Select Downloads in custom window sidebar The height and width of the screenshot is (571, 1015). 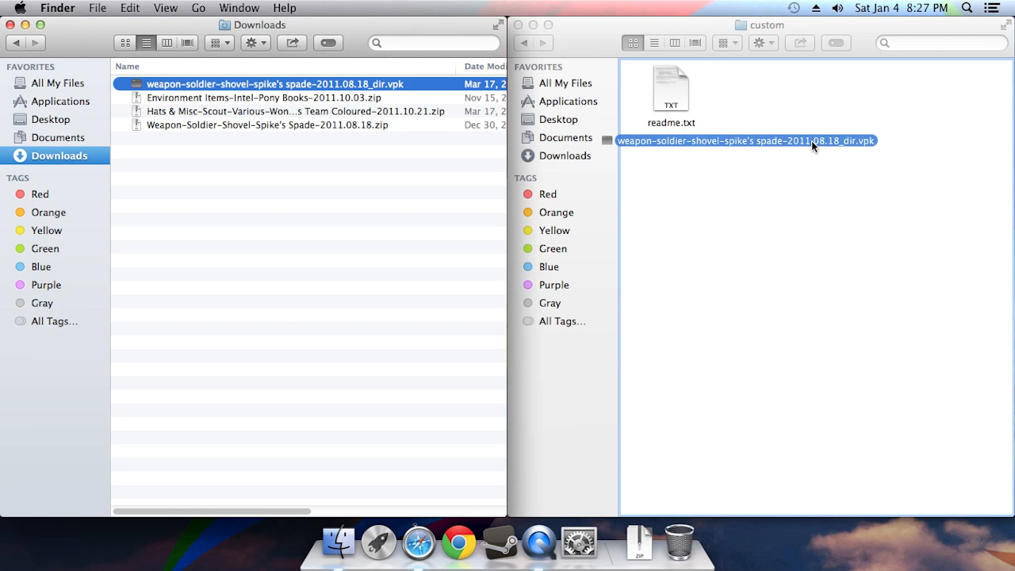(563, 155)
